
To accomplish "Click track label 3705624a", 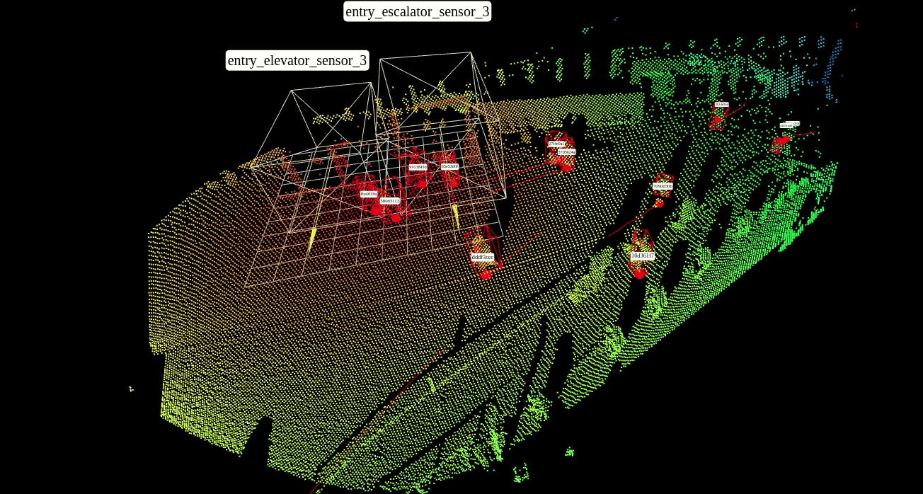I will tap(566, 151).
